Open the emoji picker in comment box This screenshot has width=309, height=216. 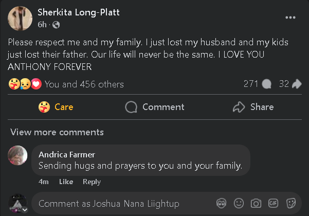pos(239,203)
